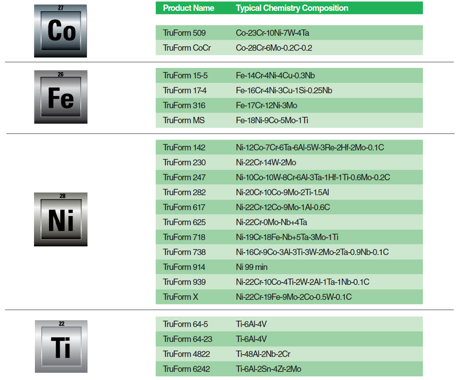This screenshot has height=380, width=461.
Task: Click composition Ni-22Cr-12Co-9Mo-1Al-0.6C
Action: 283,207
